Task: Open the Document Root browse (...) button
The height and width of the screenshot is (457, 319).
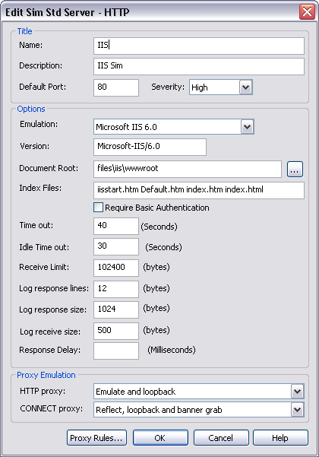Action: pyautogui.click(x=295, y=169)
